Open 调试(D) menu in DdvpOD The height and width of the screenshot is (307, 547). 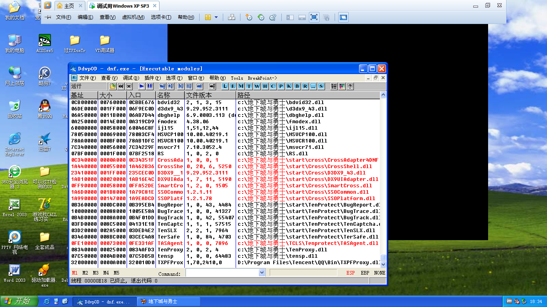(131, 78)
